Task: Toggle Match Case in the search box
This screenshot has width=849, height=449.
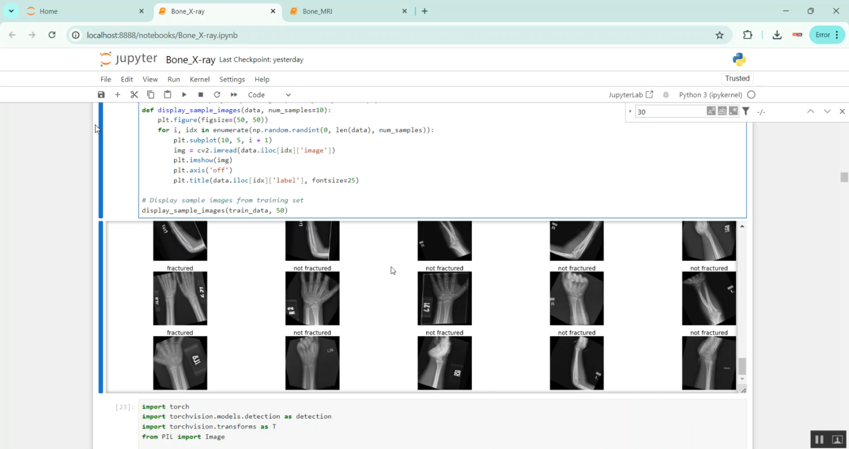Action: (711, 111)
